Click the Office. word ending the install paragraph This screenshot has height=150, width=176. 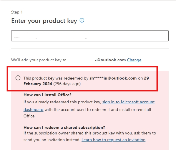click(29, 116)
